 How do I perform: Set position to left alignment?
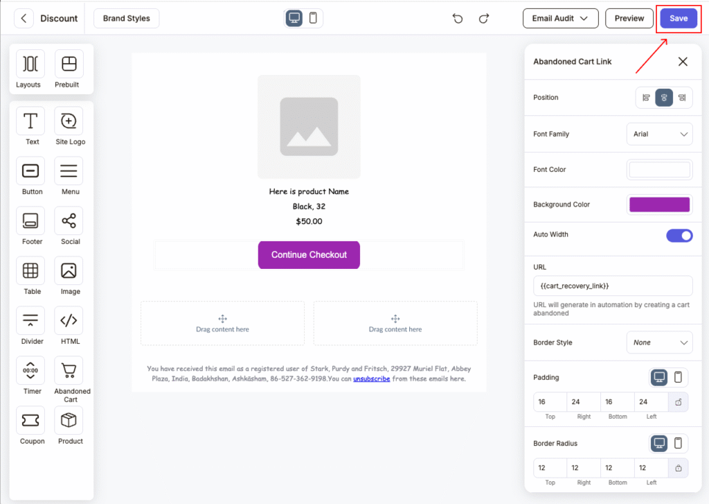[x=646, y=97]
